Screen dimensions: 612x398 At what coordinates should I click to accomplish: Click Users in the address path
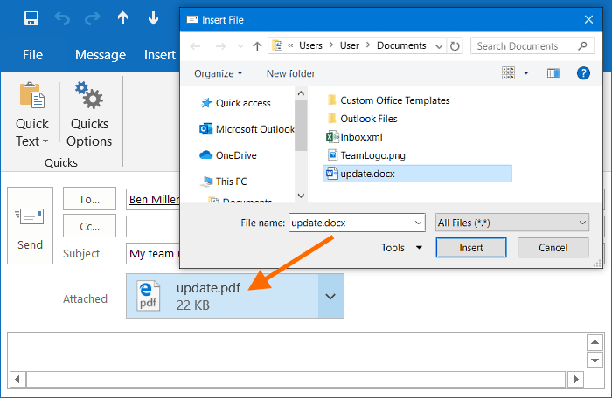coord(310,45)
